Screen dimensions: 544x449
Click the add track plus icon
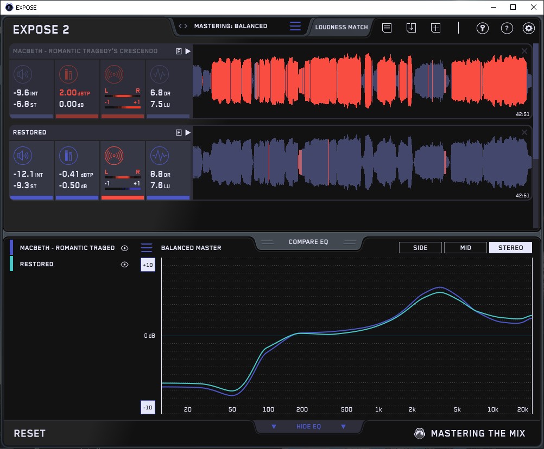click(435, 28)
